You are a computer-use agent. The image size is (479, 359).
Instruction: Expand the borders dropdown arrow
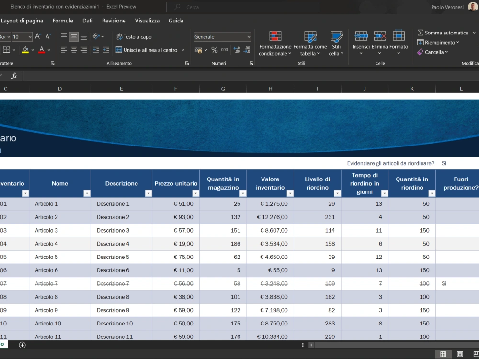click(x=14, y=50)
